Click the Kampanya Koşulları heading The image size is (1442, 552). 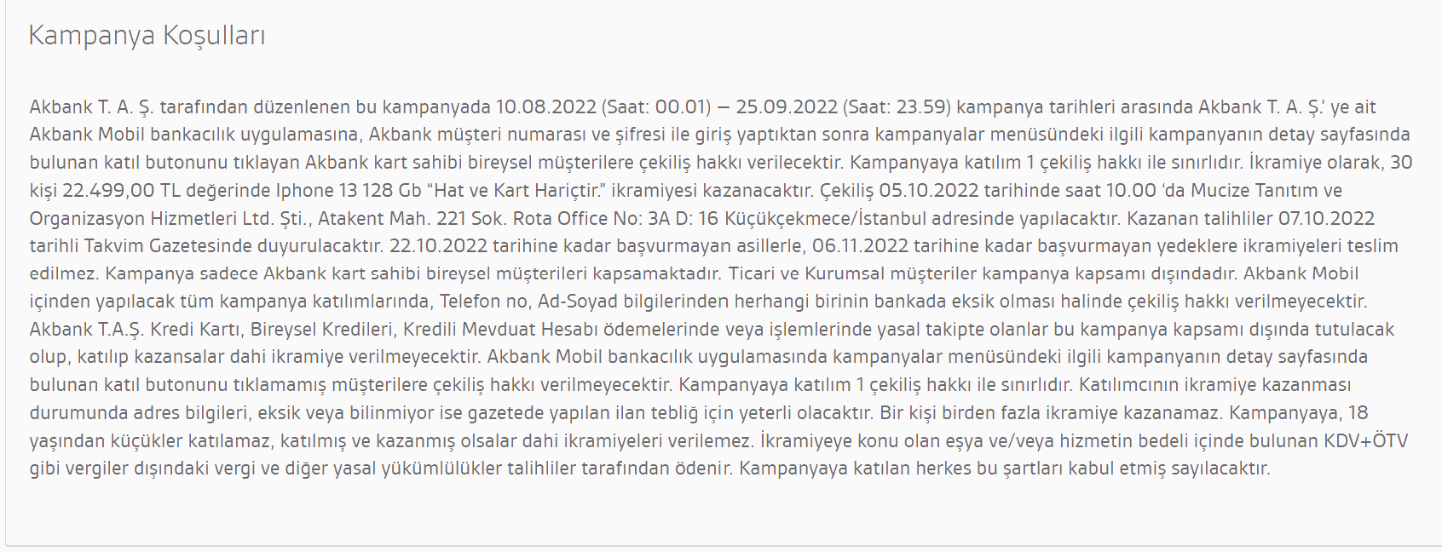(x=147, y=36)
